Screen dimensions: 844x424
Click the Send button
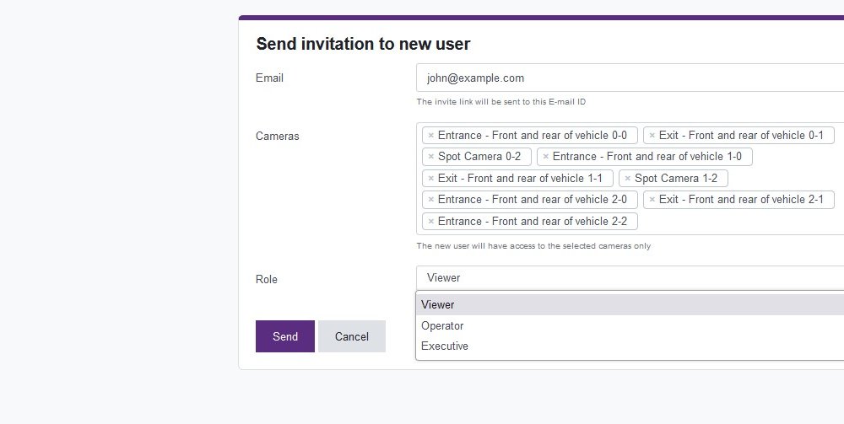[x=284, y=336]
